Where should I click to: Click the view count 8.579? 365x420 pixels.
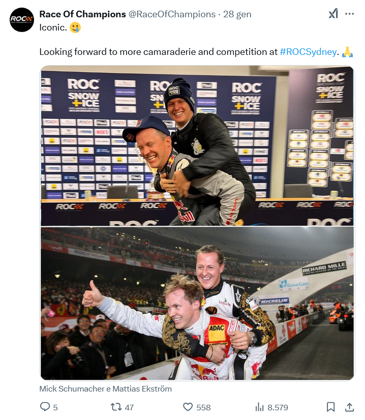(x=278, y=407)
